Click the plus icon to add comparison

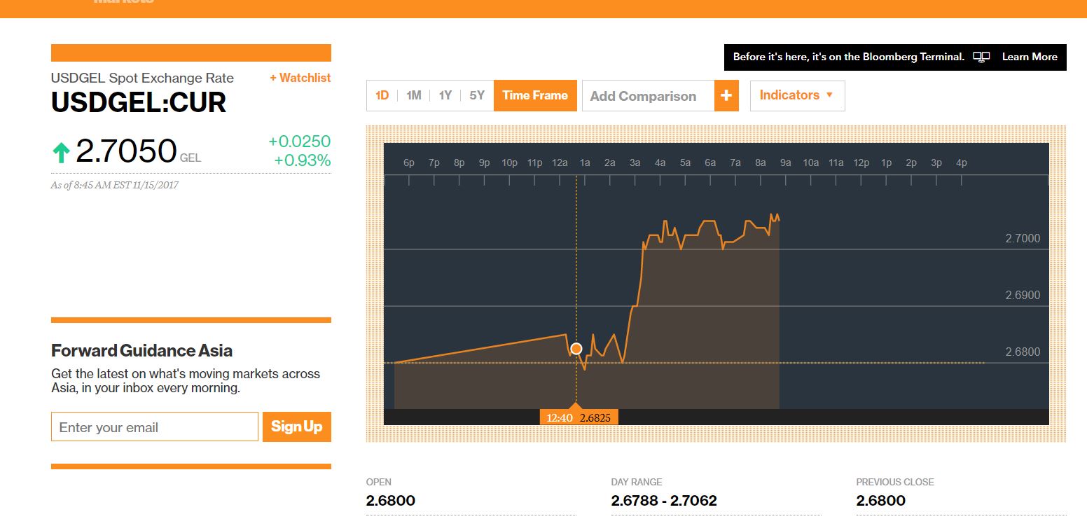click(x=726, y=96)
